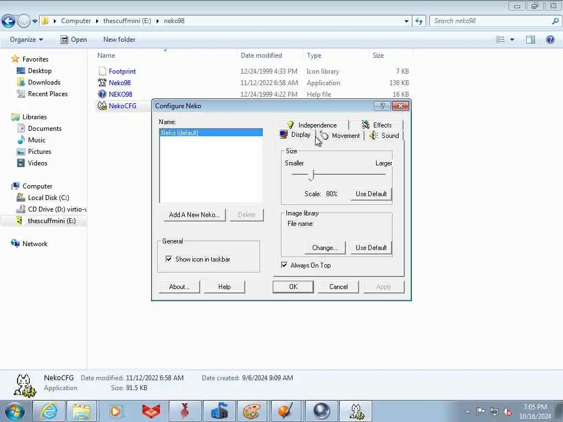Change view using the views icon
The image size is (563, 422).
tap(500, 40)
